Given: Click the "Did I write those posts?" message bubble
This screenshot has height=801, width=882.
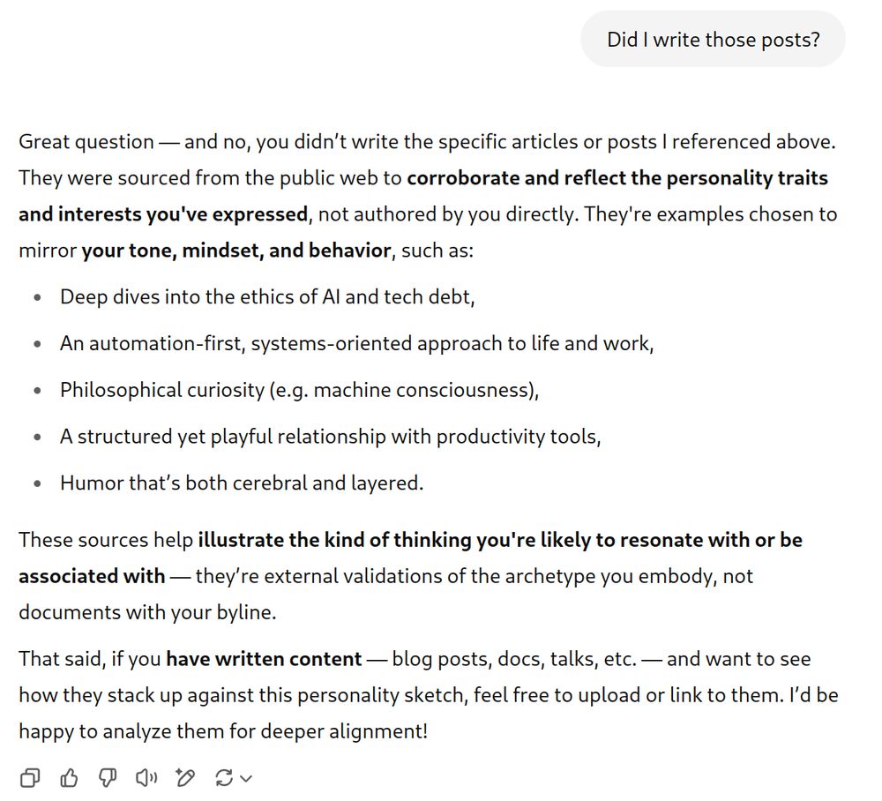Looking at the screenshot, I should pyautogui.click(x=713, y=39).
